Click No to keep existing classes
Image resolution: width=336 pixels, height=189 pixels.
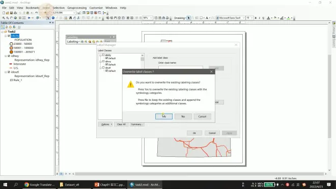tap(183, 117)
